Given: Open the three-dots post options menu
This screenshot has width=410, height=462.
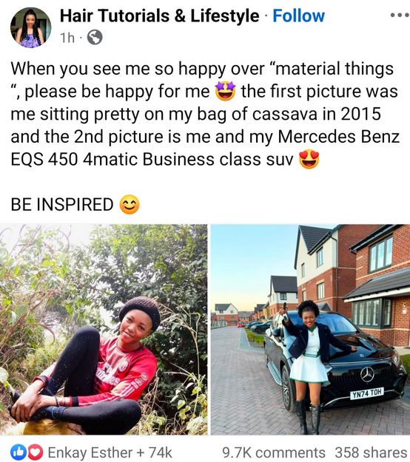Looking at the screenshot, I should (x=400, y=15).
